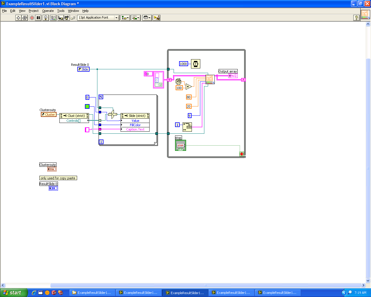Screen dimensions: 371x297
Task: Open the Reorder dropdown in toolbar
Action: pyautogui.click(x=147, y=18)
